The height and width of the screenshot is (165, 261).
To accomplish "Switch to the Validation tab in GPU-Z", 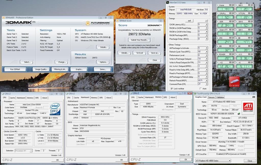I will (220, 97).
